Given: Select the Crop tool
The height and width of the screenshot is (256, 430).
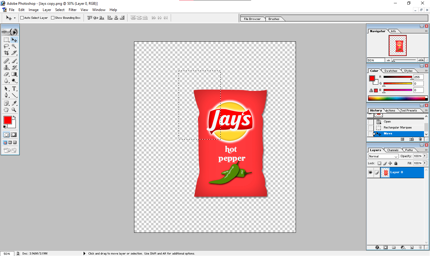Looking at the screenshot, I should tap(6, 53).
